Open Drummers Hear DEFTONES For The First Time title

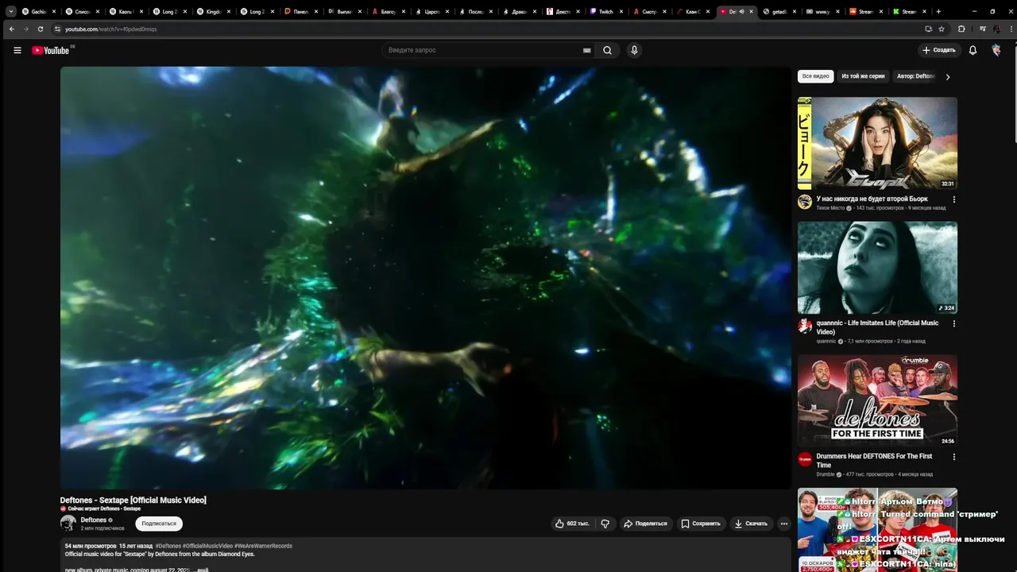click(x=874, y=461)
